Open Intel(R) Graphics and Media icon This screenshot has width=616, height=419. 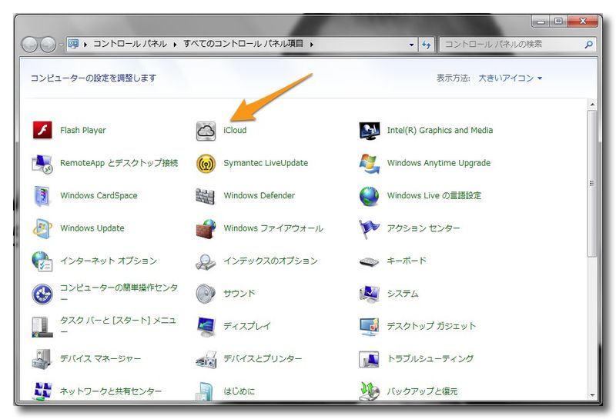370,131
